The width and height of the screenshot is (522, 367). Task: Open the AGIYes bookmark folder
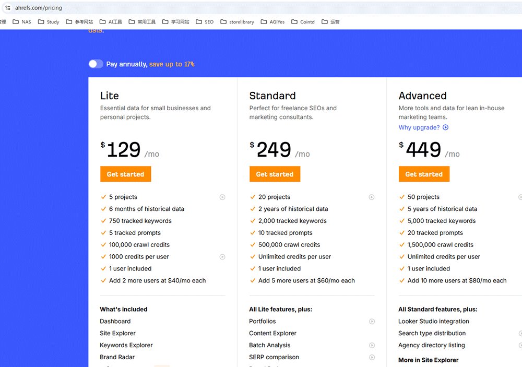(x=272, y=21)
